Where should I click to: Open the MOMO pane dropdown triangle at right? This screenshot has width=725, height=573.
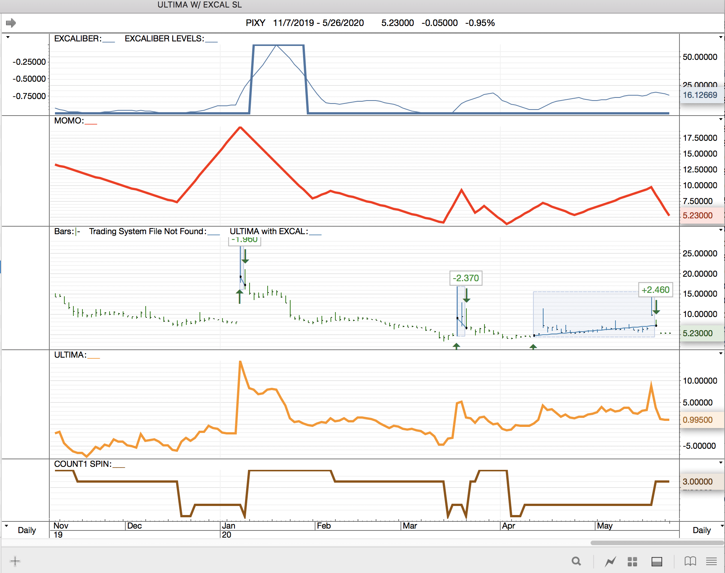720,119
